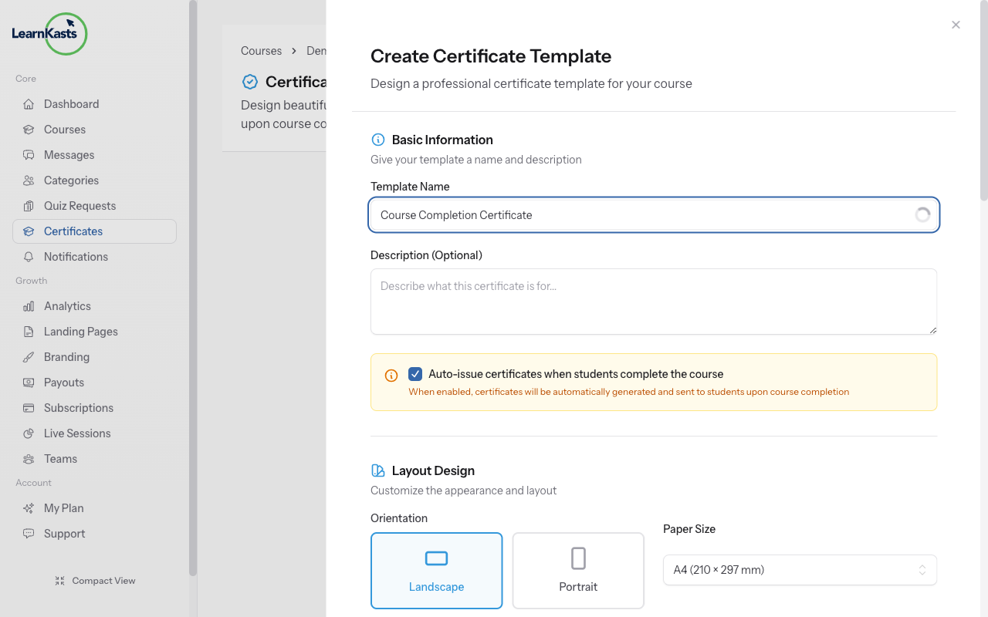
Task: Uncheck auto-issue certificates on course completion
Action: point(415,373)
